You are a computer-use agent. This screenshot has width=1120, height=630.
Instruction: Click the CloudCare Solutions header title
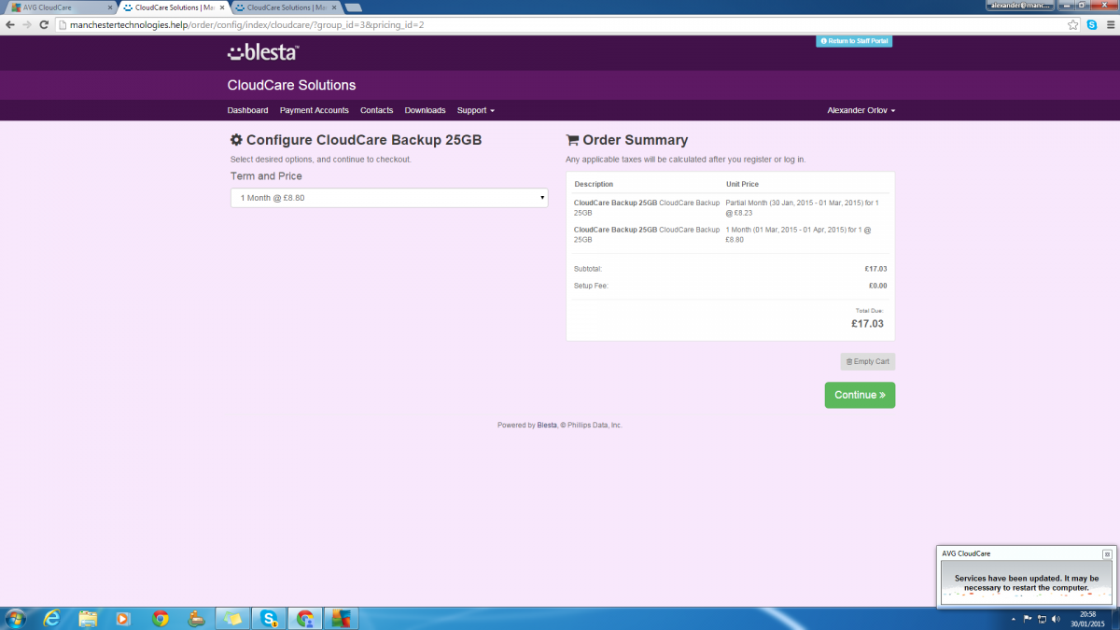pos(291,85)
